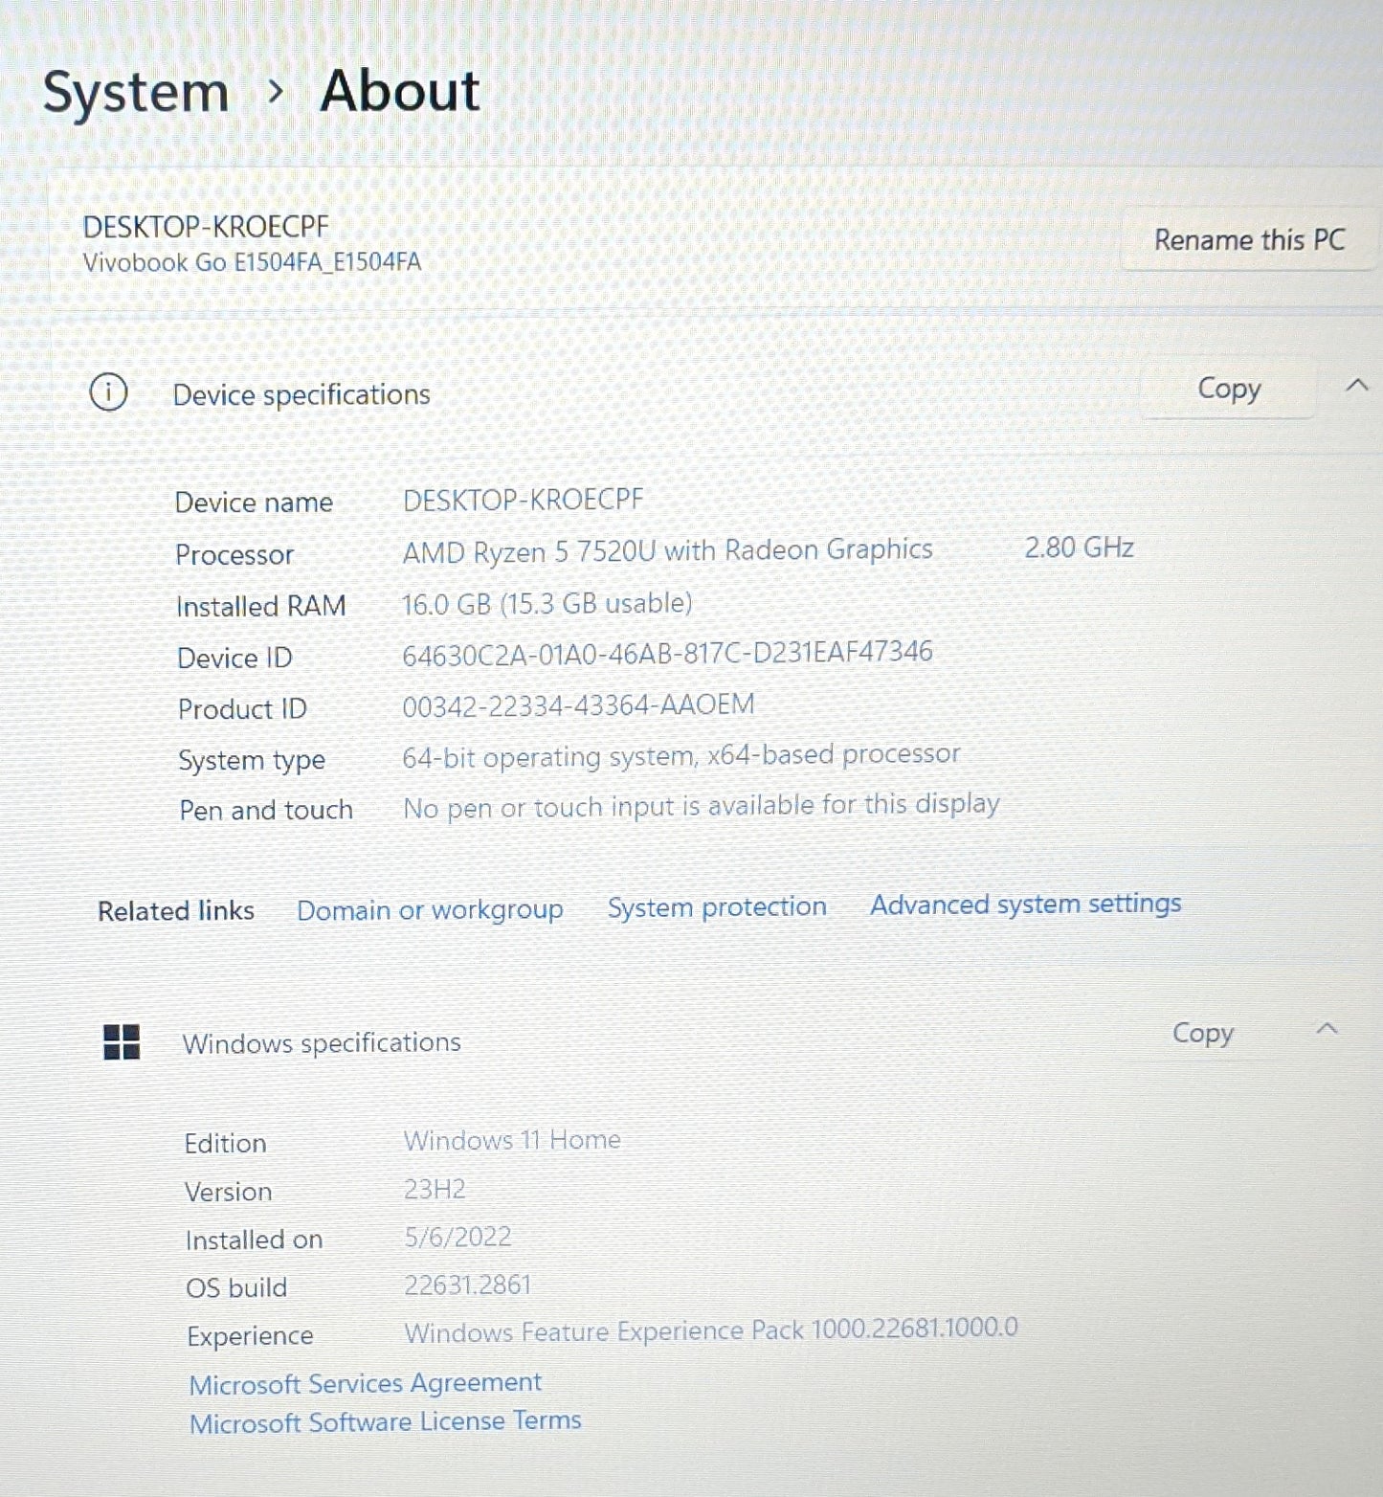Open Domain or workgroup link
Screen dimensions: 1383x1497
coord(430,910)
